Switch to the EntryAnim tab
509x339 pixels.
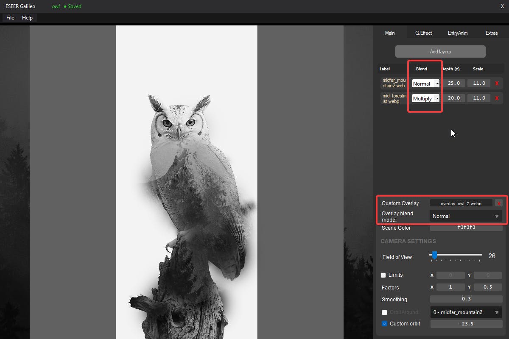coord(458,33)
